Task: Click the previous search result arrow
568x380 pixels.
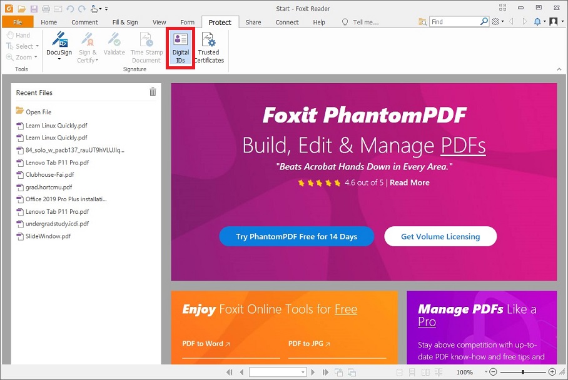Action: coord(512,22)
